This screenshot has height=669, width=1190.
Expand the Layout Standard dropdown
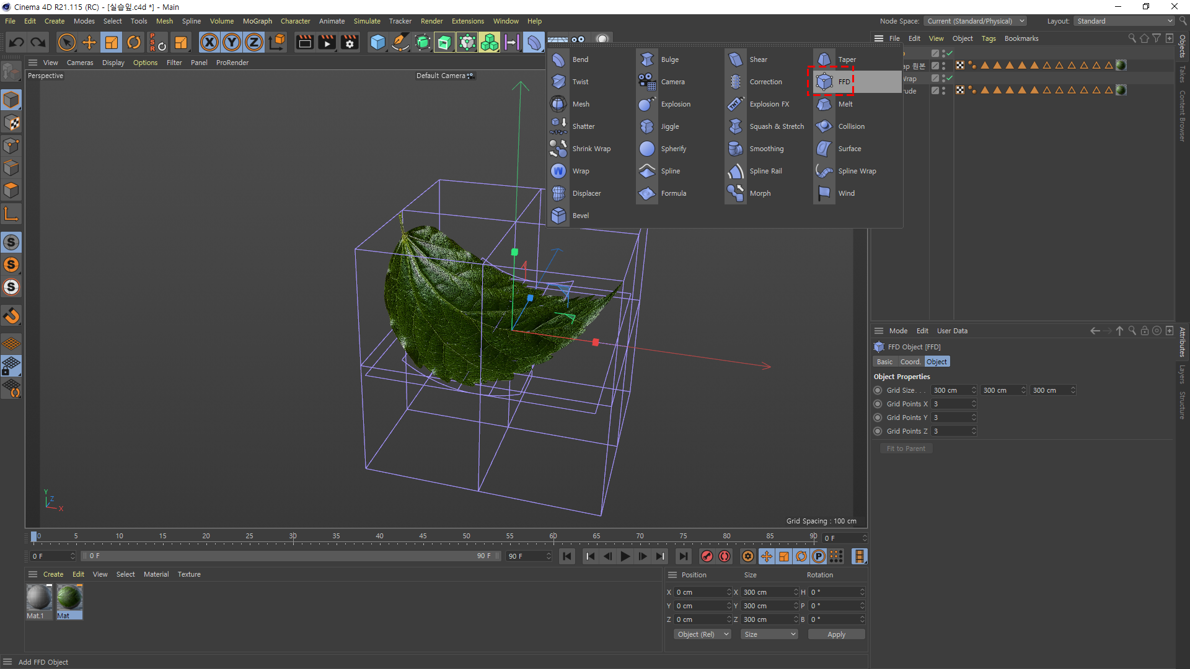point(1124,21)
